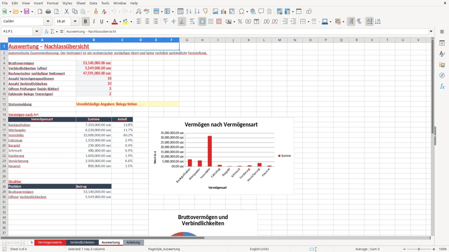Open the Background Color dropdown arrow

[x=131, y=22]
